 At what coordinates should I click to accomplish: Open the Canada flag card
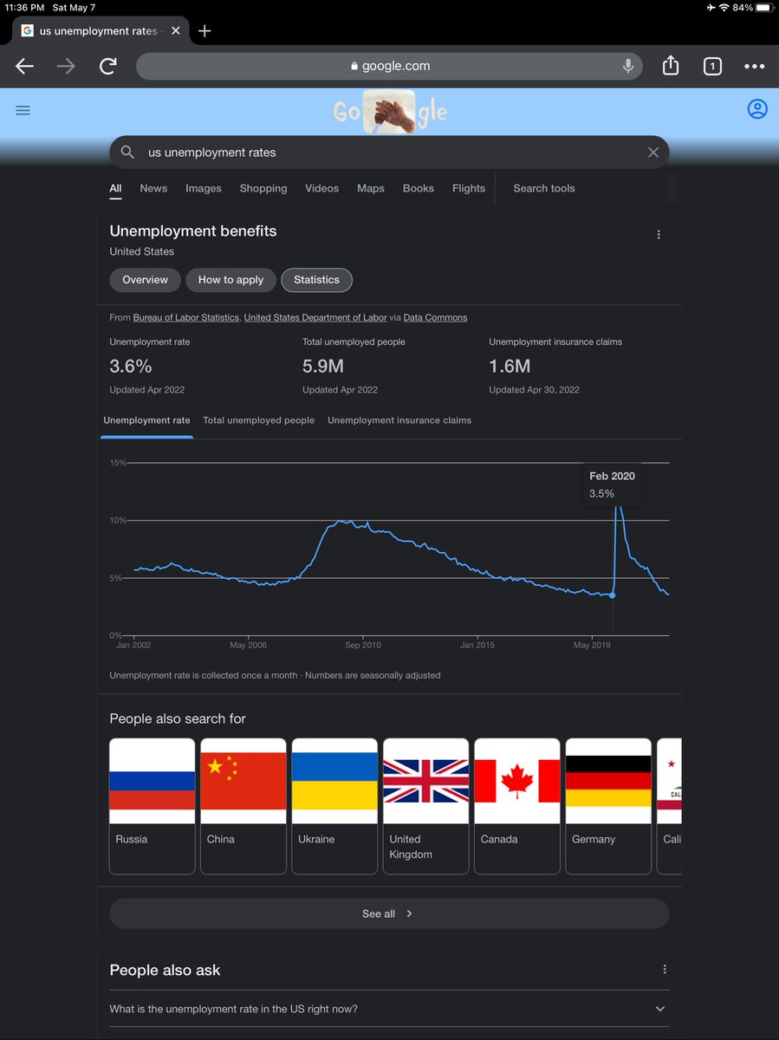pos(517,806)
